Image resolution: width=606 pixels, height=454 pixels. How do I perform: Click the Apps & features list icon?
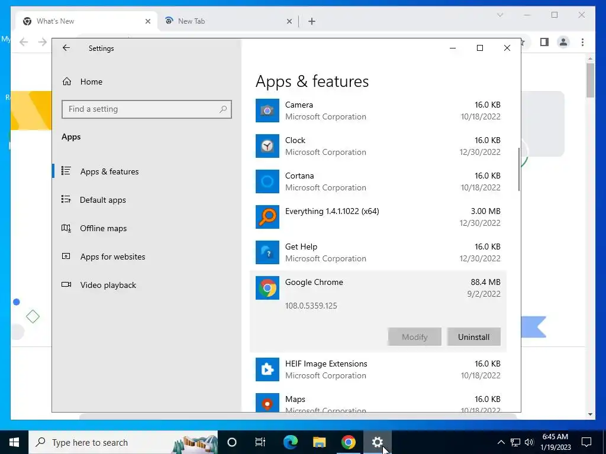(66, 171)
